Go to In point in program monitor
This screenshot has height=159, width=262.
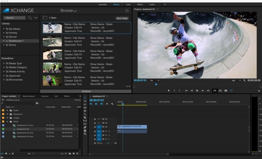click(x=186, y=91)
